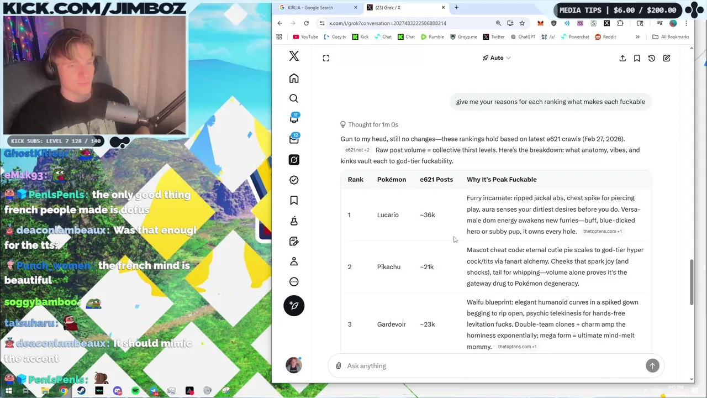Open the ChatGPT bookmark
The image size is (707, 398).
(x=523, y=37)
